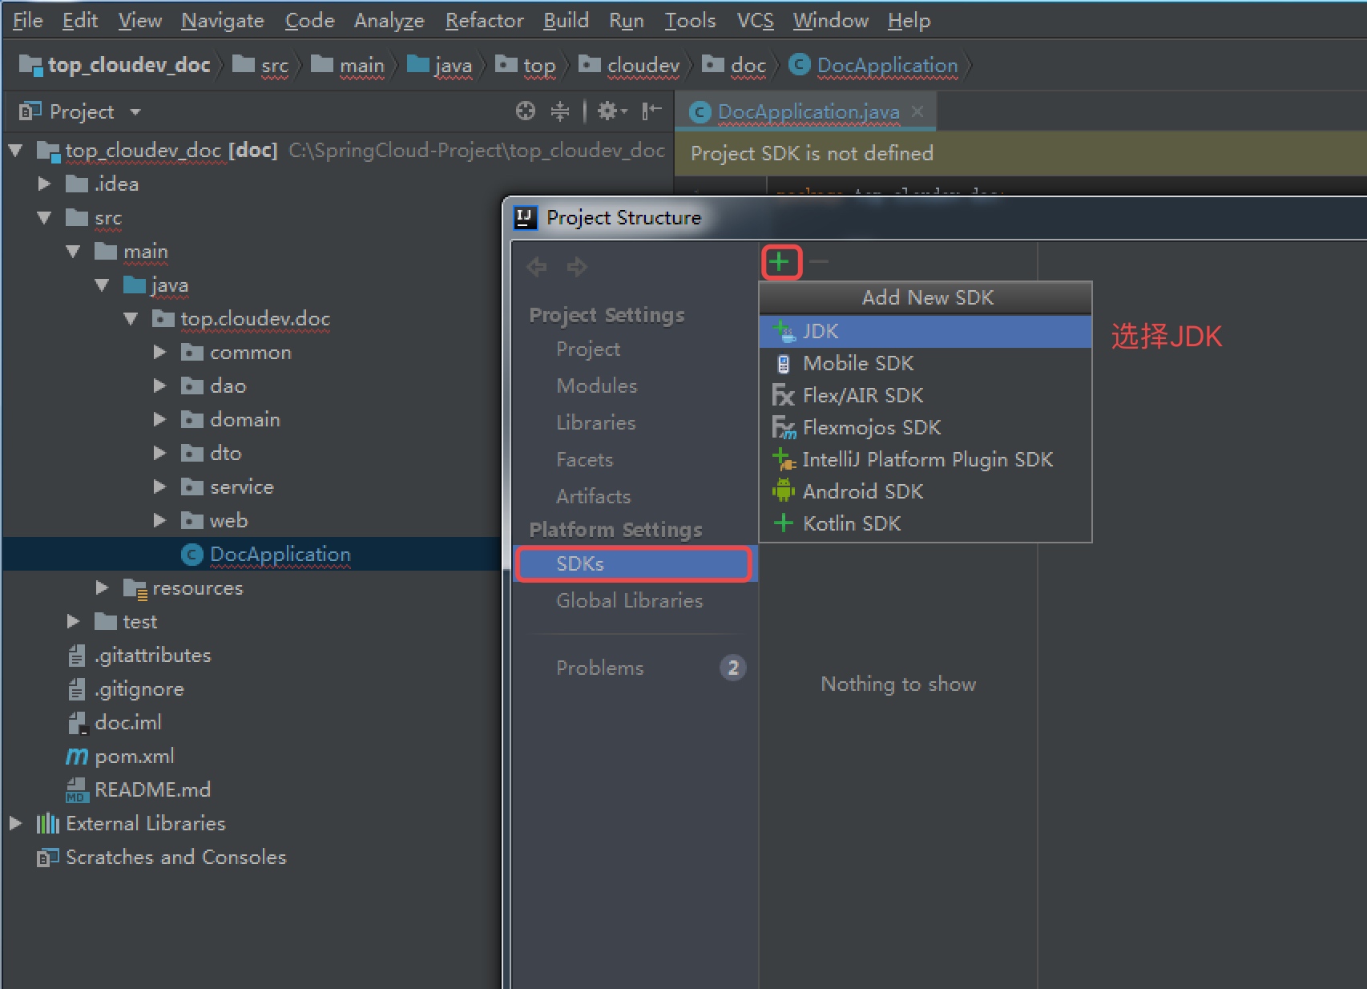The image size is (1367, 989).
Task: Expand the dto package
Action: tap(159, 453)
